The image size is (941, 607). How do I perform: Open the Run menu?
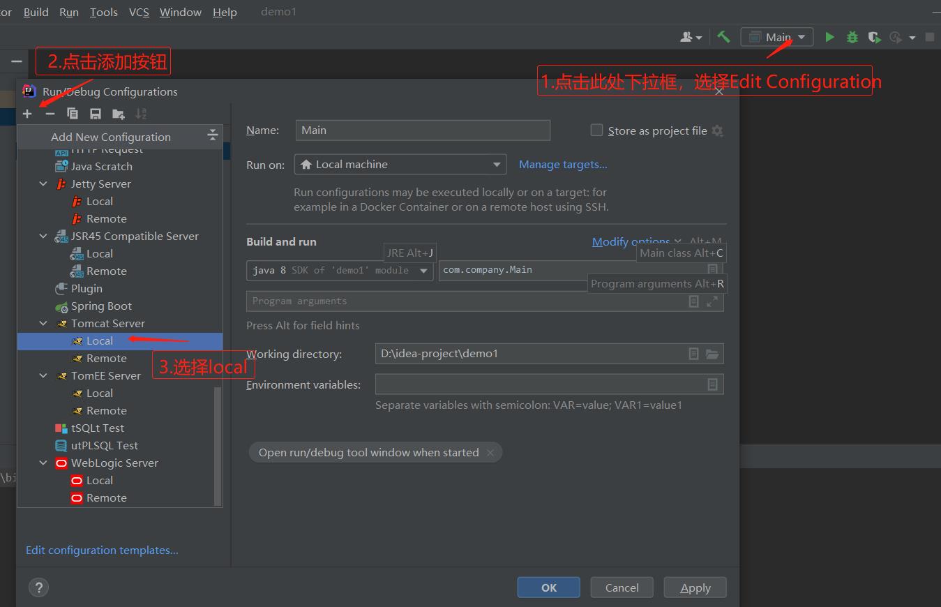pos(69,12)
